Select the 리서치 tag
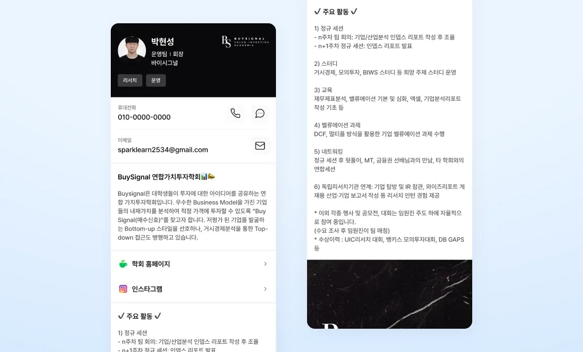Viewport: 583px width, 352px height. [130, 80]
